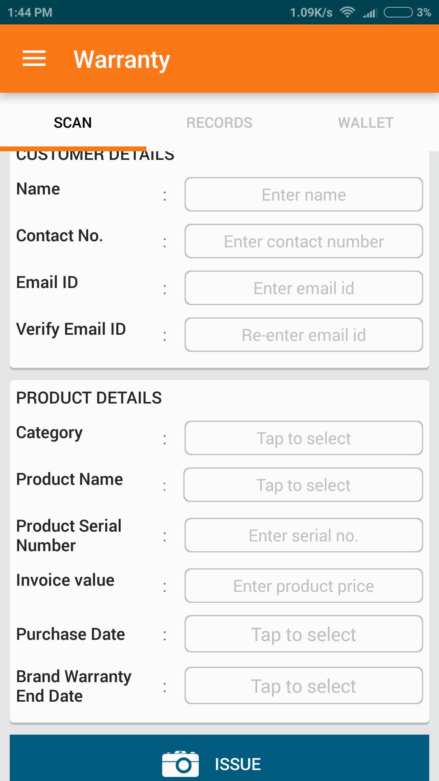439x781 pixels.
Task: Open the hamburger navigation menu
Action: coord(34,59)
